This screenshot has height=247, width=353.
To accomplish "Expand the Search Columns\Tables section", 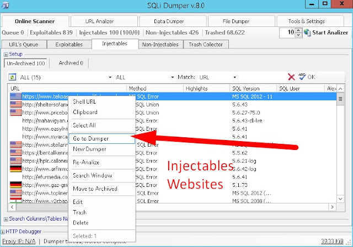I will [x=6, y=219].
